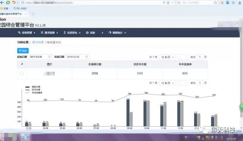Click the 2017-03-06 start date field
Screen dimensions: 243x141
click(x=40, y=57)
